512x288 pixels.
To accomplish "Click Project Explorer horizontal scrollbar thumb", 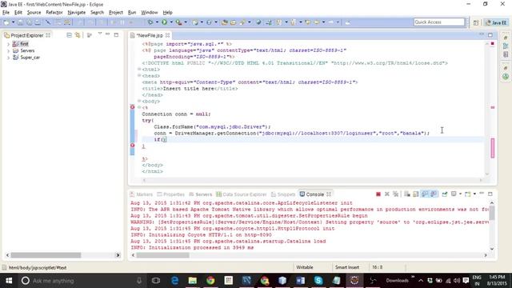I will (x=46, y=255).
